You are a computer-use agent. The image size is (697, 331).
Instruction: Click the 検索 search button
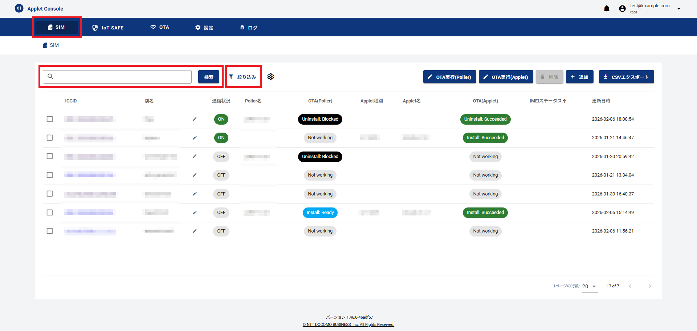pos(209,77)
